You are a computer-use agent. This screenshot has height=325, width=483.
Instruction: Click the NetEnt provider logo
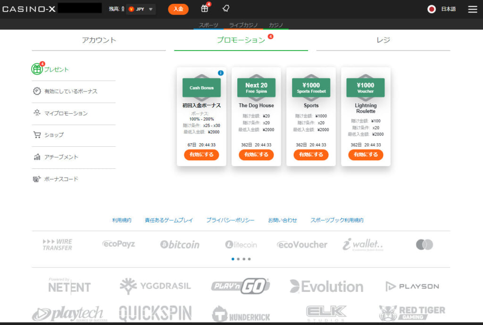[x=70, y=286]
